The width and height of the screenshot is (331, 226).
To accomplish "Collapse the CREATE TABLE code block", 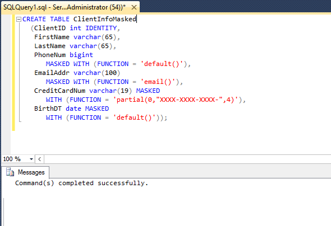I will click(19, 20).
